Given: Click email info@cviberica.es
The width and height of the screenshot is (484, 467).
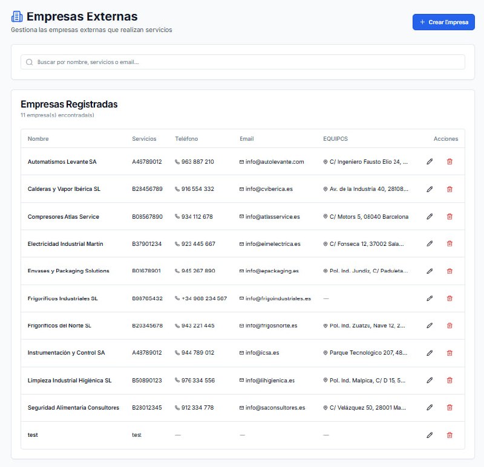Looking at the screenshot, I should click(269, 189).
